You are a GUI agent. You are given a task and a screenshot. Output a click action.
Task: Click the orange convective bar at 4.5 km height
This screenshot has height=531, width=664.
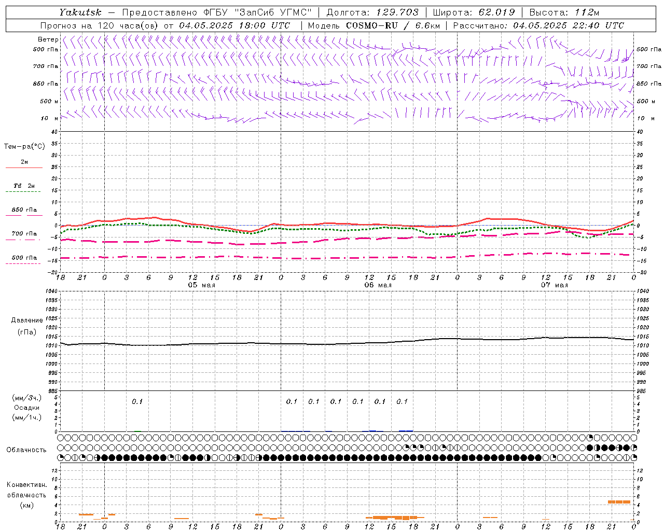tap(619, 502)
